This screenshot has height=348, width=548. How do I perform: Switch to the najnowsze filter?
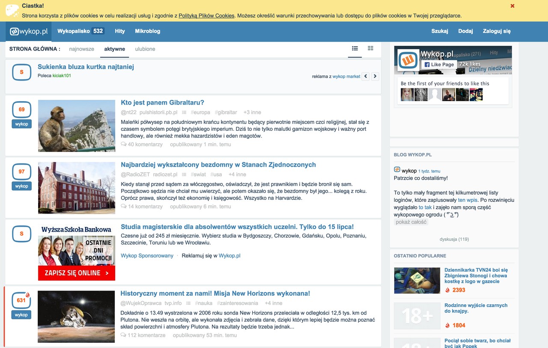pyautogui.click(x=82, y=49)
